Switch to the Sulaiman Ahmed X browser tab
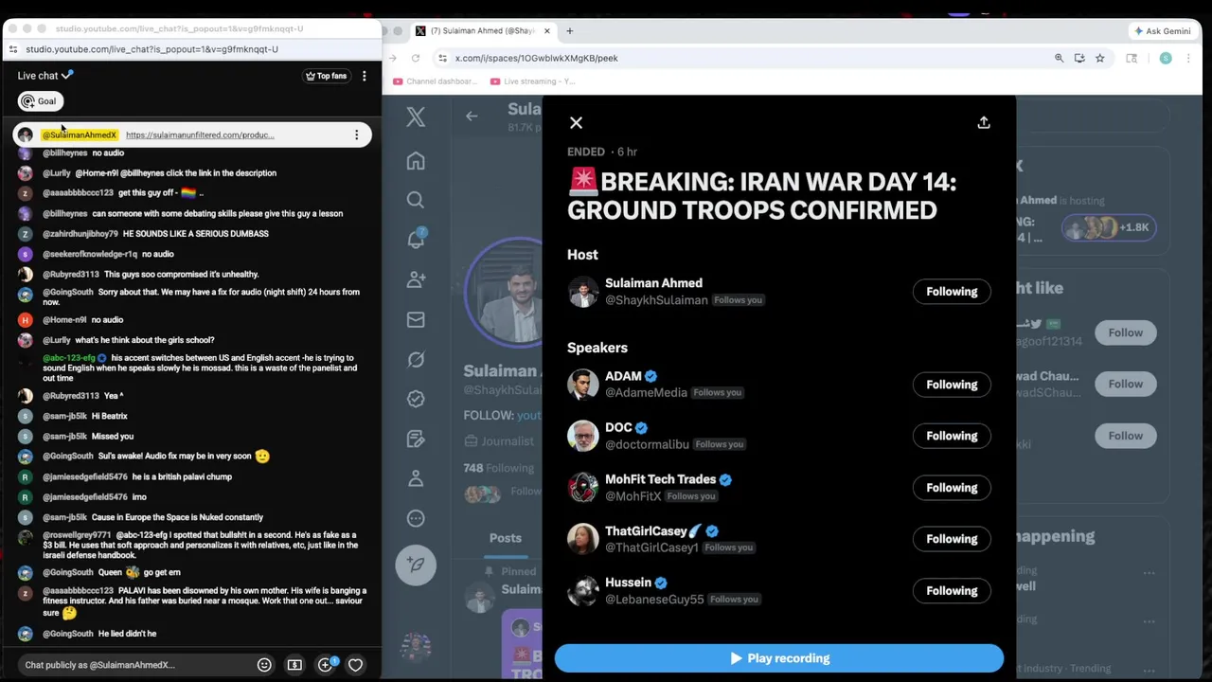The height and width of the screenshot is (682, 1212). pos(483,31)
